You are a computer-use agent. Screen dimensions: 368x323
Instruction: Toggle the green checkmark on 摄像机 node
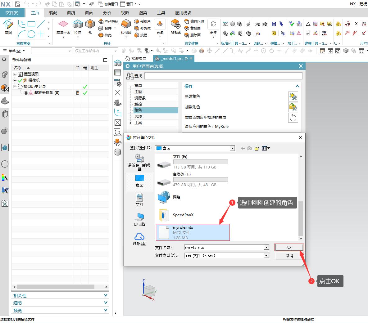20,80
